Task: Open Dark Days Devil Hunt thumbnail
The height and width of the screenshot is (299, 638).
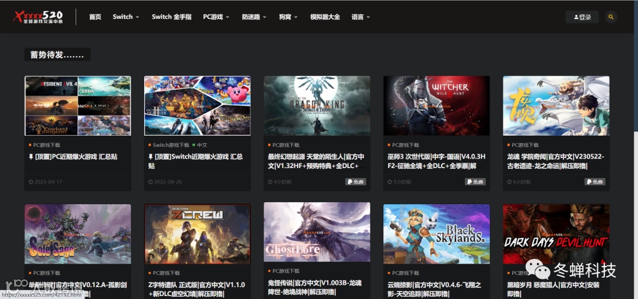Action: (x=556, y=234)
